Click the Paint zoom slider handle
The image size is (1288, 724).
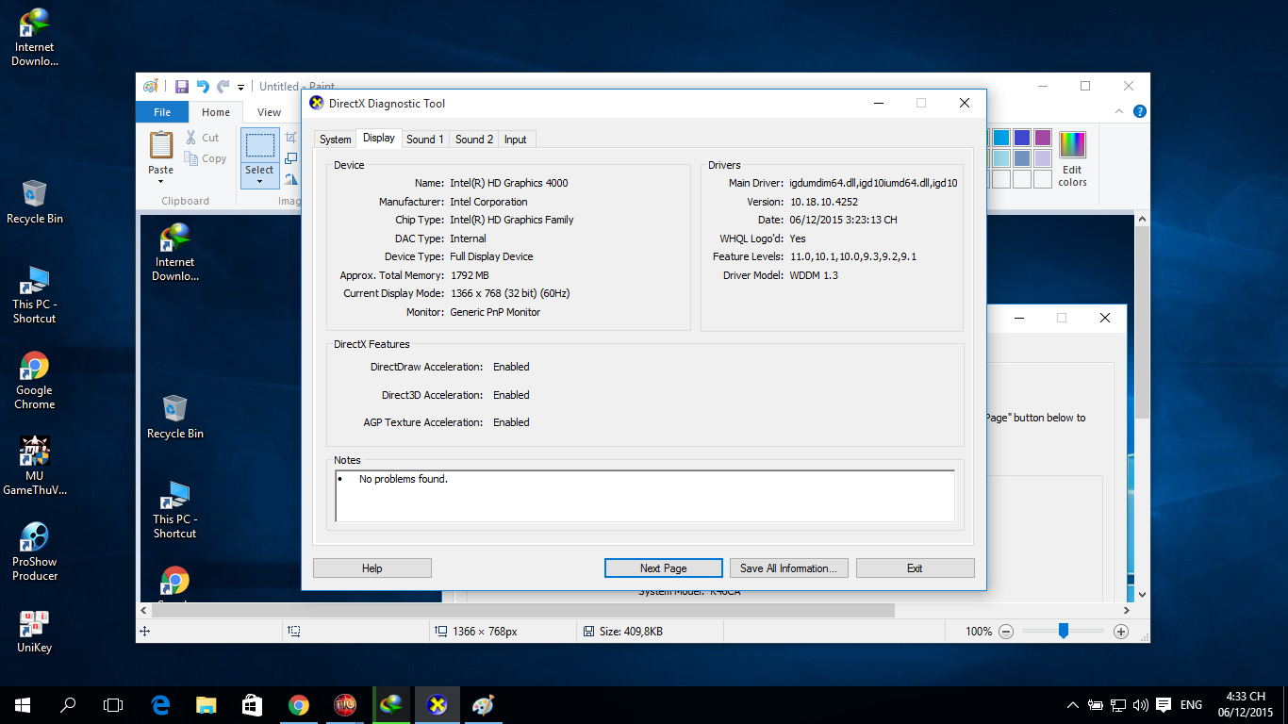(x=1064, y=632)
